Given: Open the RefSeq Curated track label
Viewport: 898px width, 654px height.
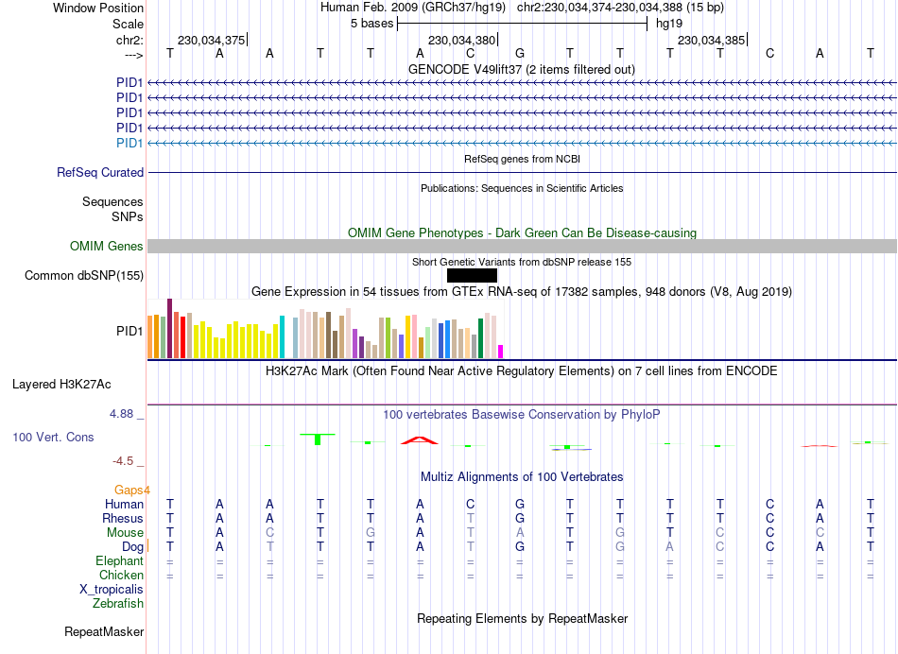Looking at the screenshot, I should point(100,172).
